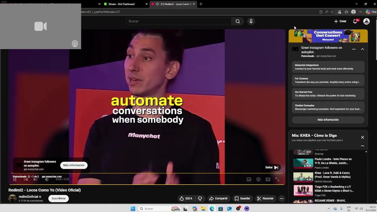377x212 pixels.
Task: Add page to favorites star icon
Action: tap(332, 12)
